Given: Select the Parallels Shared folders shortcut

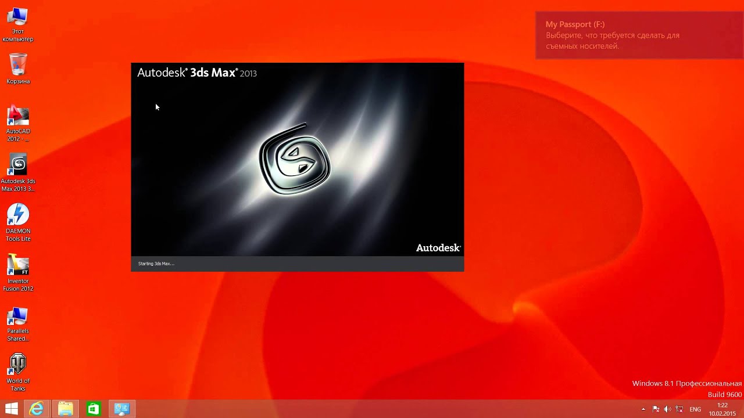Looking at the screenshot, I should coord(18,324).
